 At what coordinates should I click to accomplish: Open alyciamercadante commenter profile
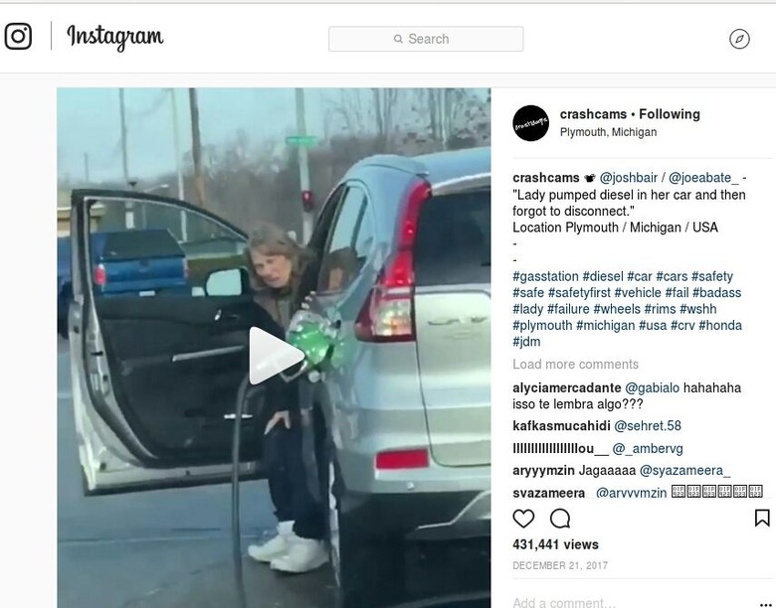[567, 387]
